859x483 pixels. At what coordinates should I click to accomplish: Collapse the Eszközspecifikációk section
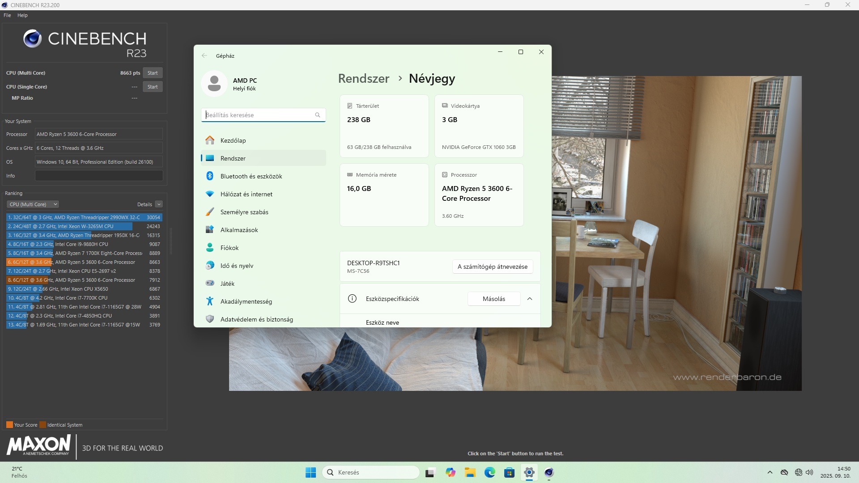point(530,299)
